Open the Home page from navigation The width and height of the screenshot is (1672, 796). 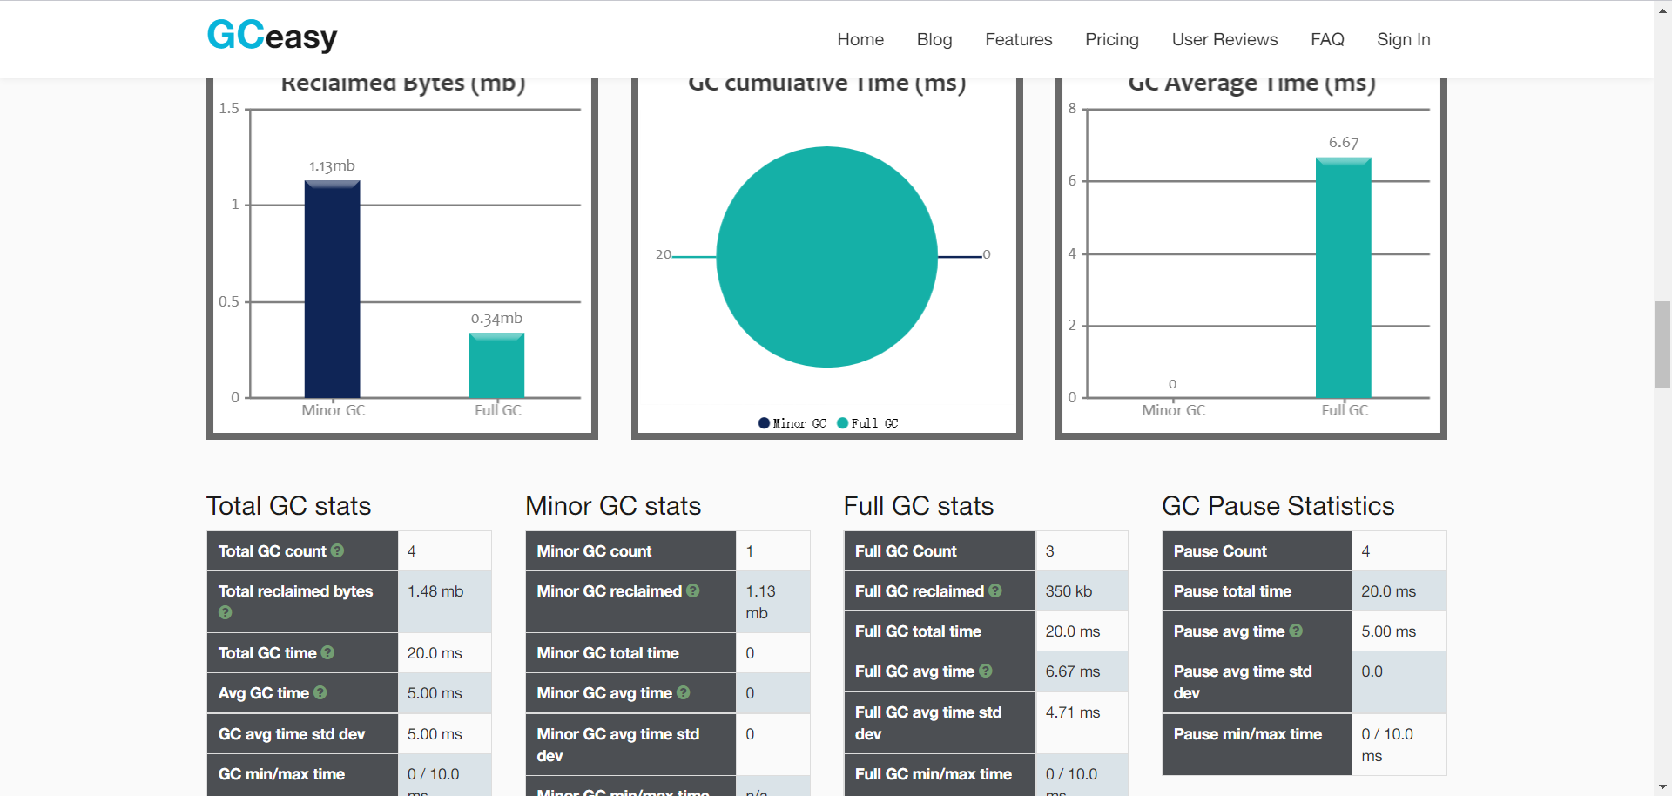coord(860,39)
